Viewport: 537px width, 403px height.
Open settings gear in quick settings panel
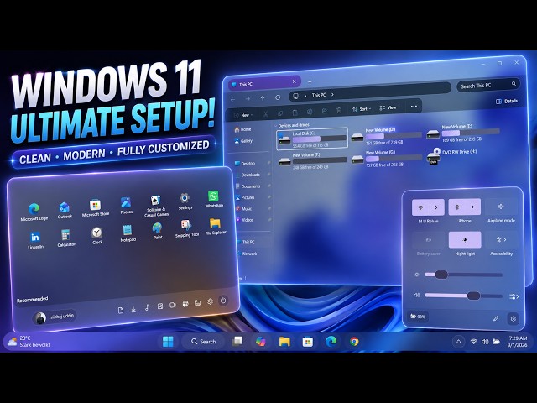(x=513, y=319)
